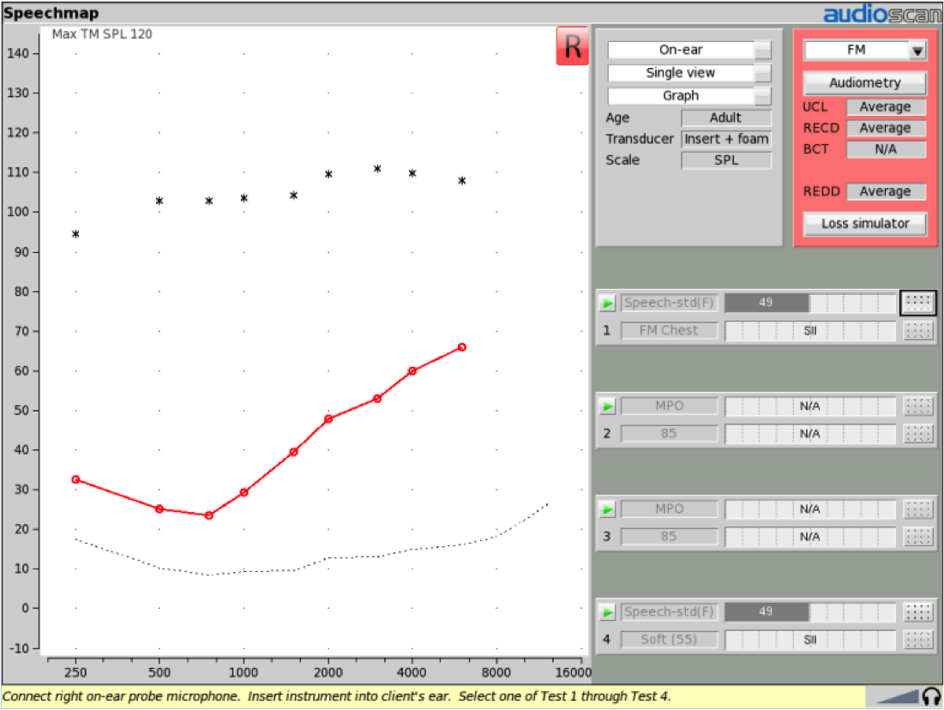Open the dotted grid icon beside Test 2 MPO
944x710 pixels.
(917, 406)
